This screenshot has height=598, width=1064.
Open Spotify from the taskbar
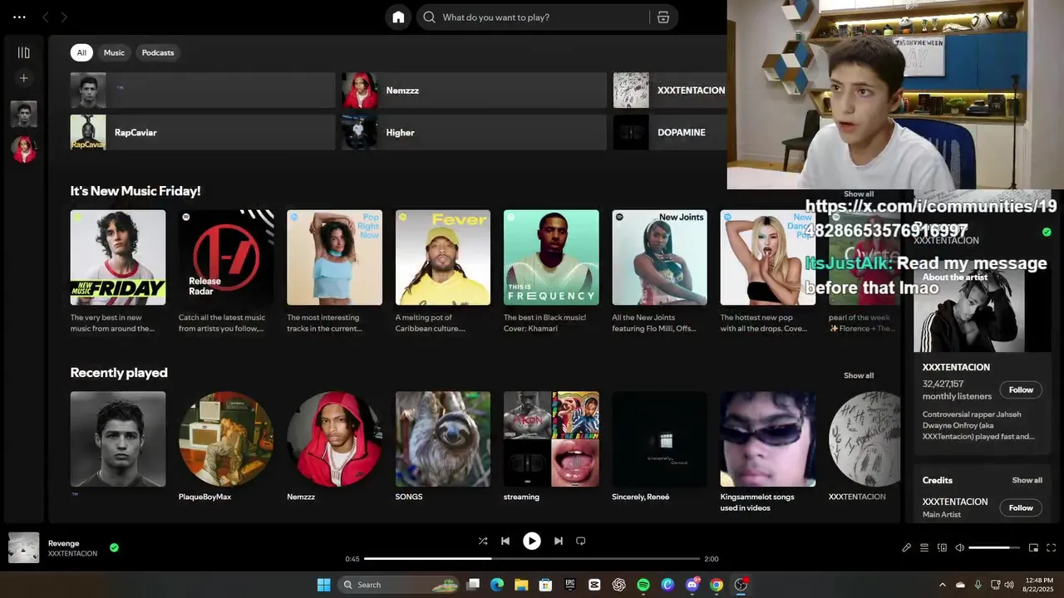(643, 585)
